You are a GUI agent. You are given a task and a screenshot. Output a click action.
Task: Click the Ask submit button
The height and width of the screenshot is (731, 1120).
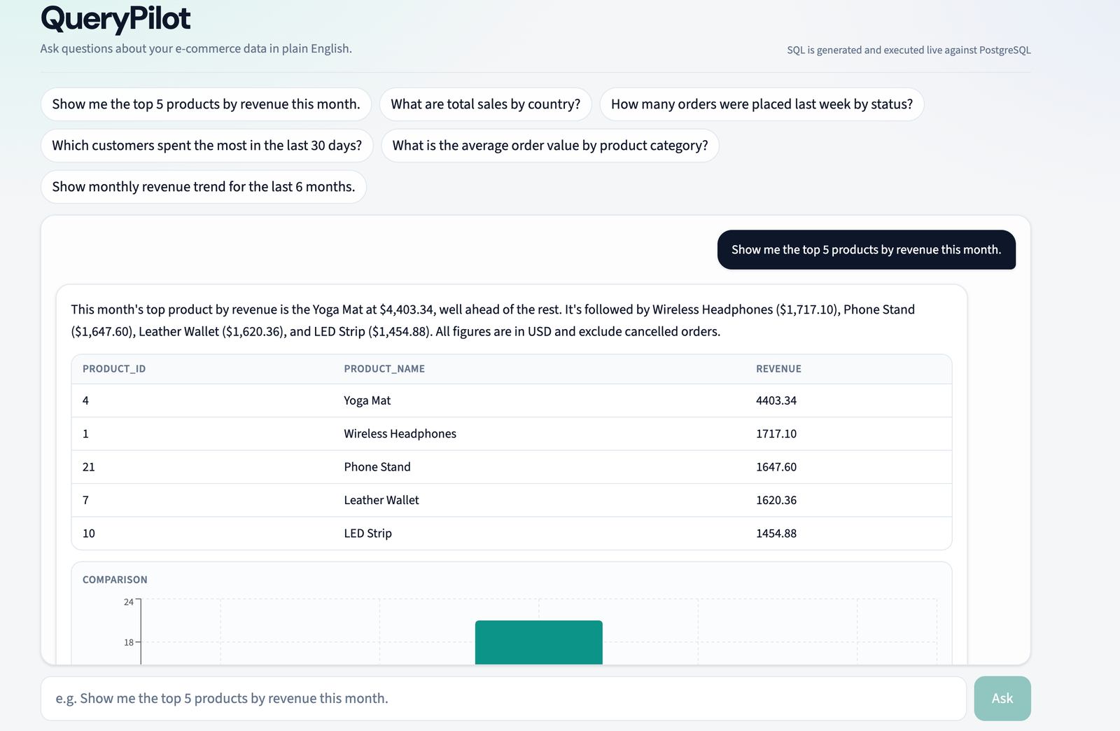1002,698
